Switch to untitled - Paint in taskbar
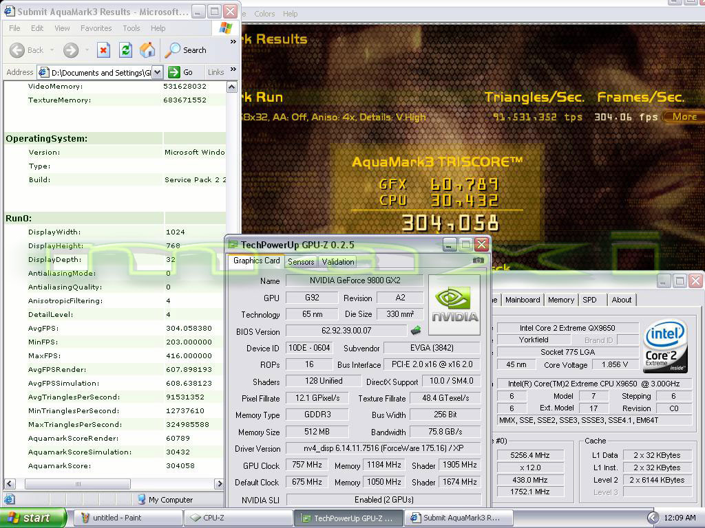Viewport: 705px width, 528px height. click(127, 518)
